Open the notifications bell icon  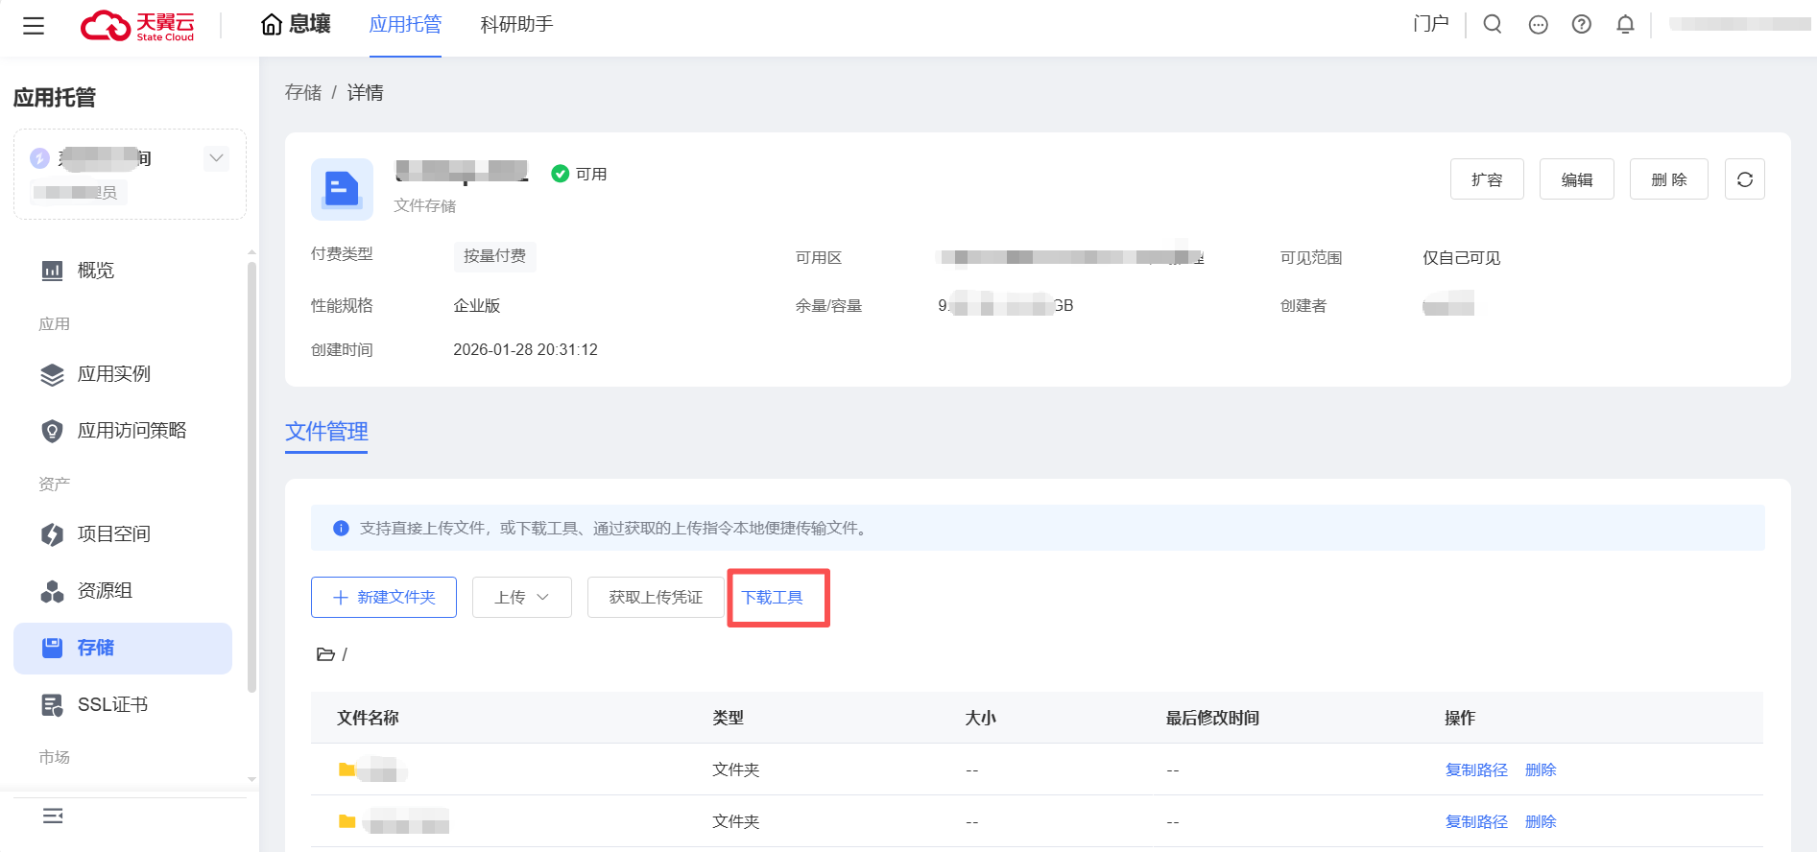pos(1625,25)
